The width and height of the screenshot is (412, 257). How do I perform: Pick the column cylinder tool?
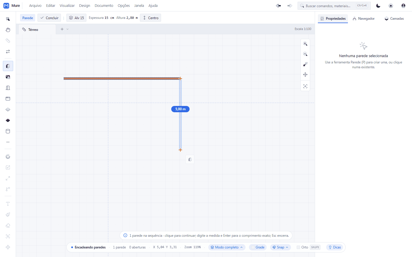8,131
